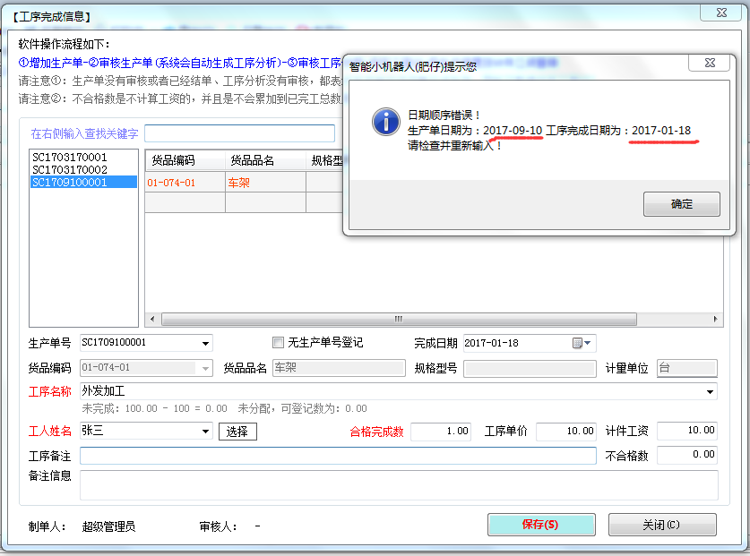The height and width of the screenshot is (556, 750).
Task: Open the 生产单号 dropdown
Action: click(x=206, y=343)
